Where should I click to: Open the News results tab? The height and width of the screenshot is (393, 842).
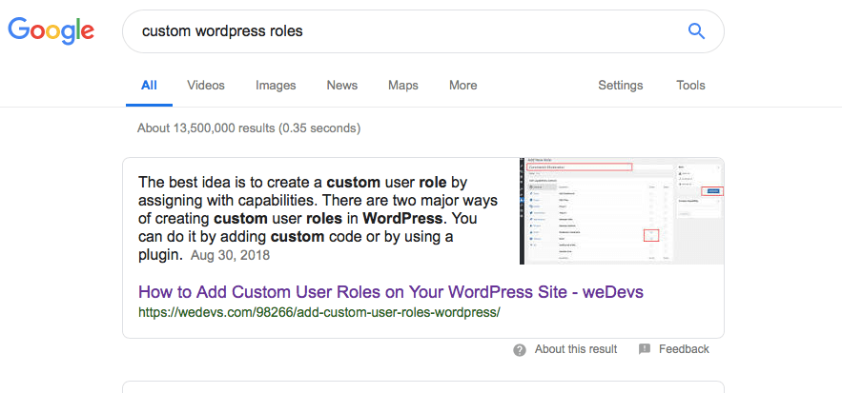point(342,86)
